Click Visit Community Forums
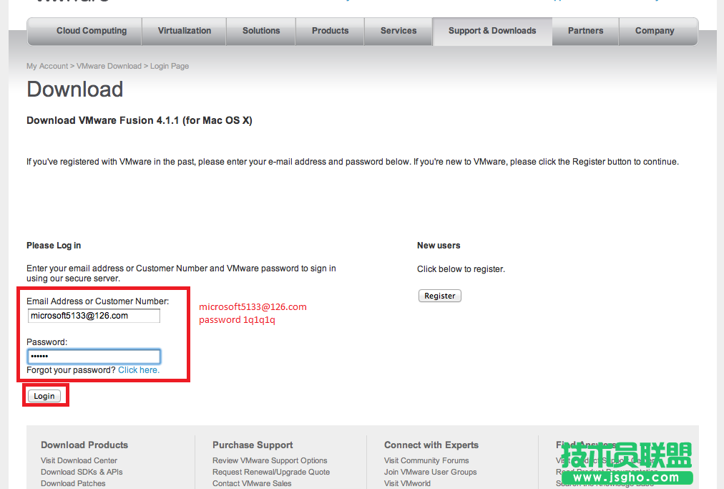 pos(426,460)
